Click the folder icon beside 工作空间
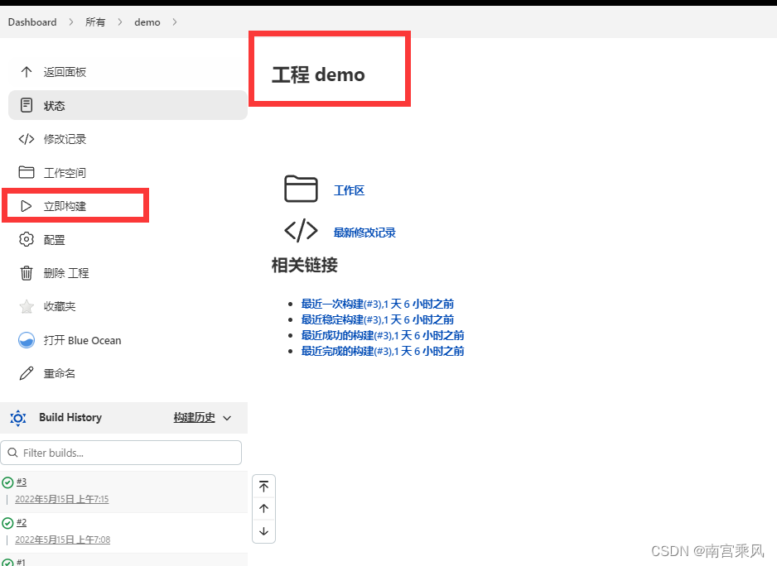 pos(27,172)
